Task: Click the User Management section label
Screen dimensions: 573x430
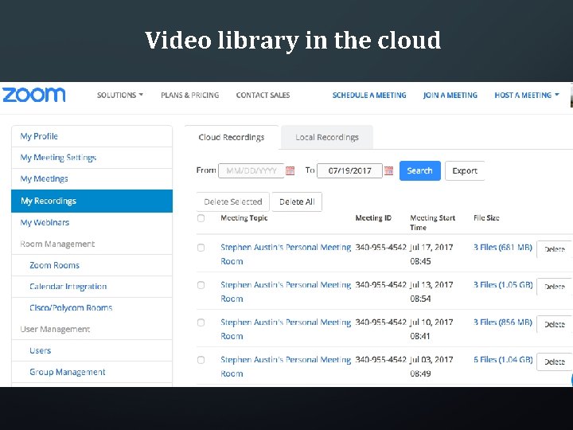Action: (x=55, y=329)
